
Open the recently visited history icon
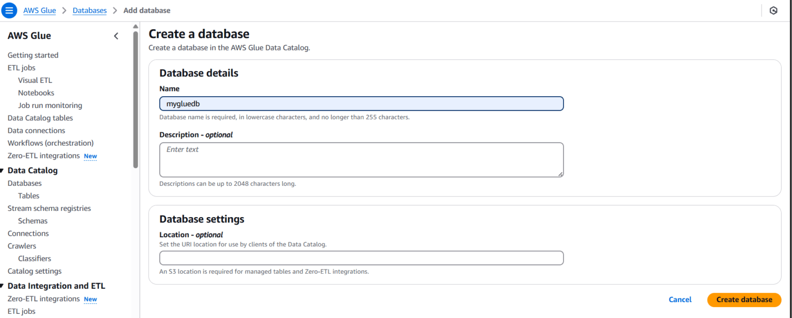pos(773,10)
